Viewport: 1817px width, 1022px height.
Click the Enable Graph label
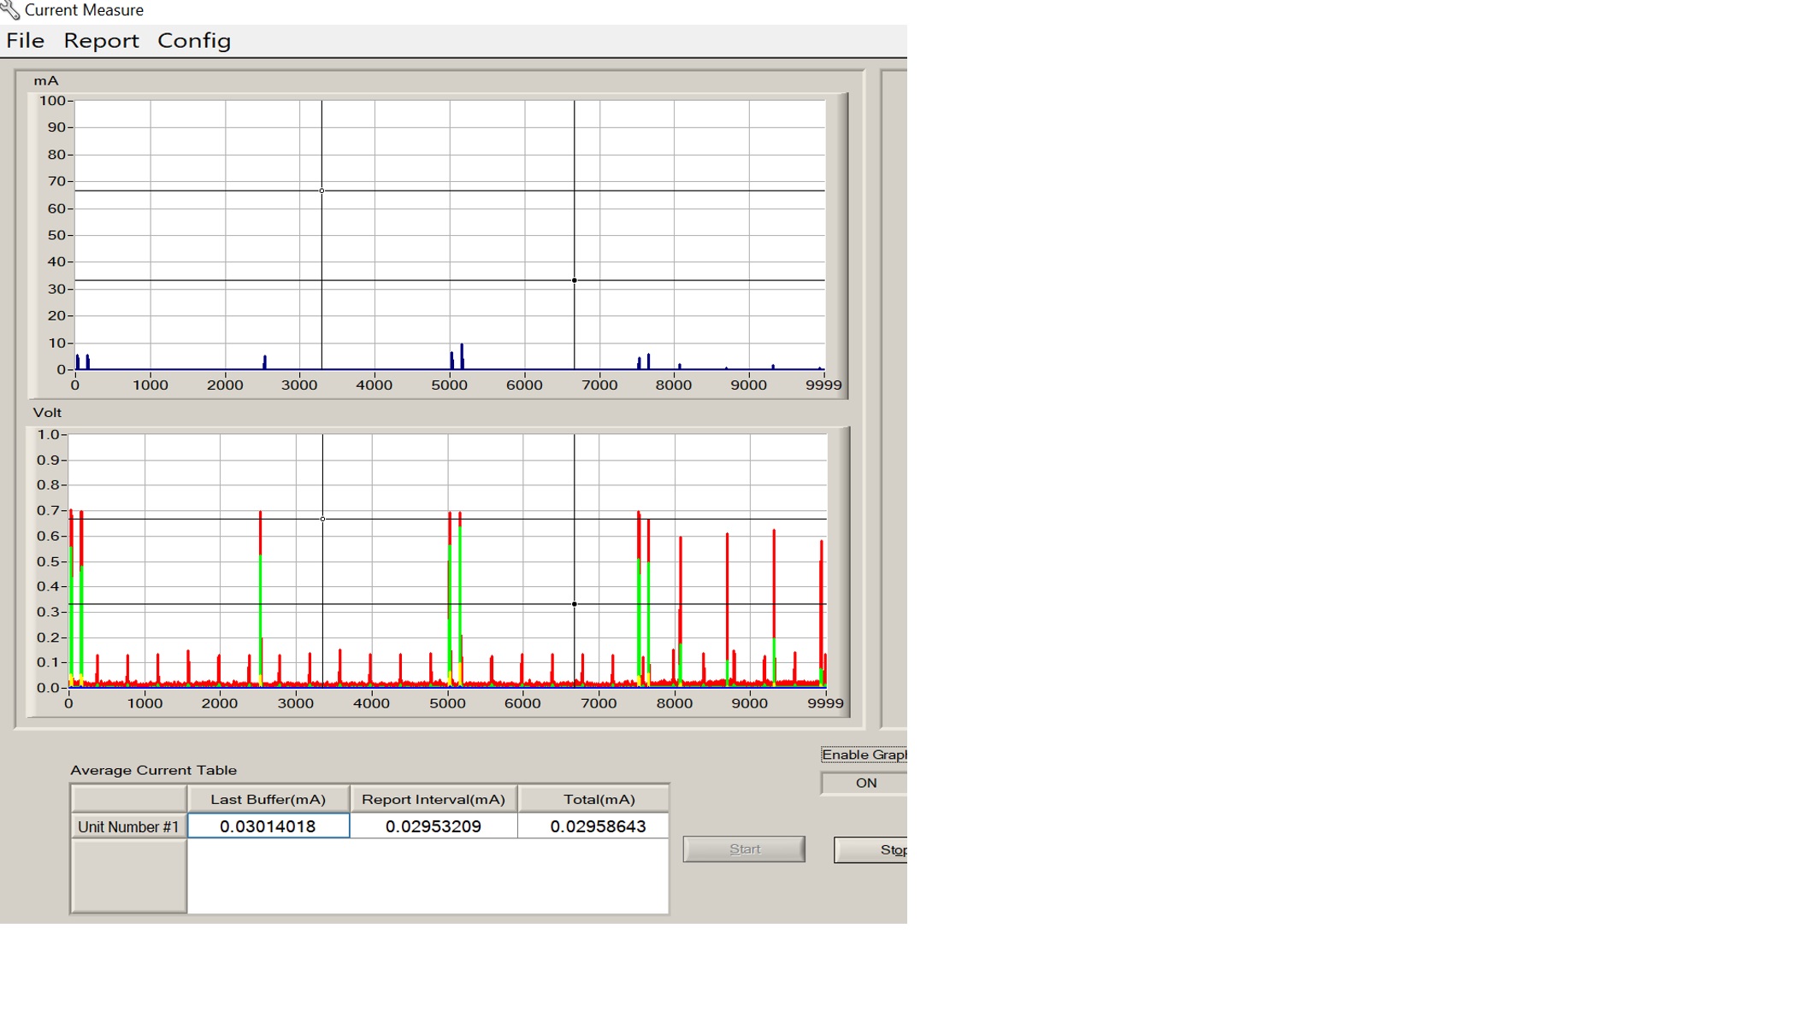[863, 755]
